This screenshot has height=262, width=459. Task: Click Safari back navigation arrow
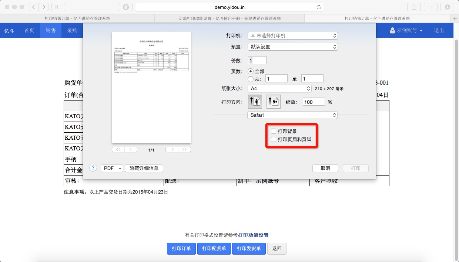point(34,7)
